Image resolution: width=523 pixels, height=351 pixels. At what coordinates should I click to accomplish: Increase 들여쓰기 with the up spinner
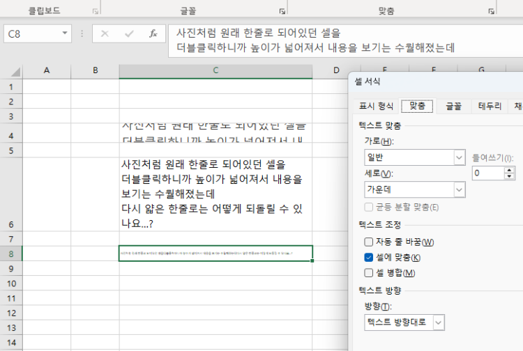(x=509, y=170)
